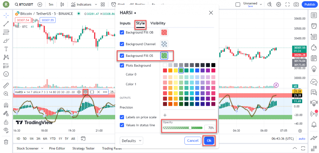Toggle auto price scale
319x153 pixels.
302,139
